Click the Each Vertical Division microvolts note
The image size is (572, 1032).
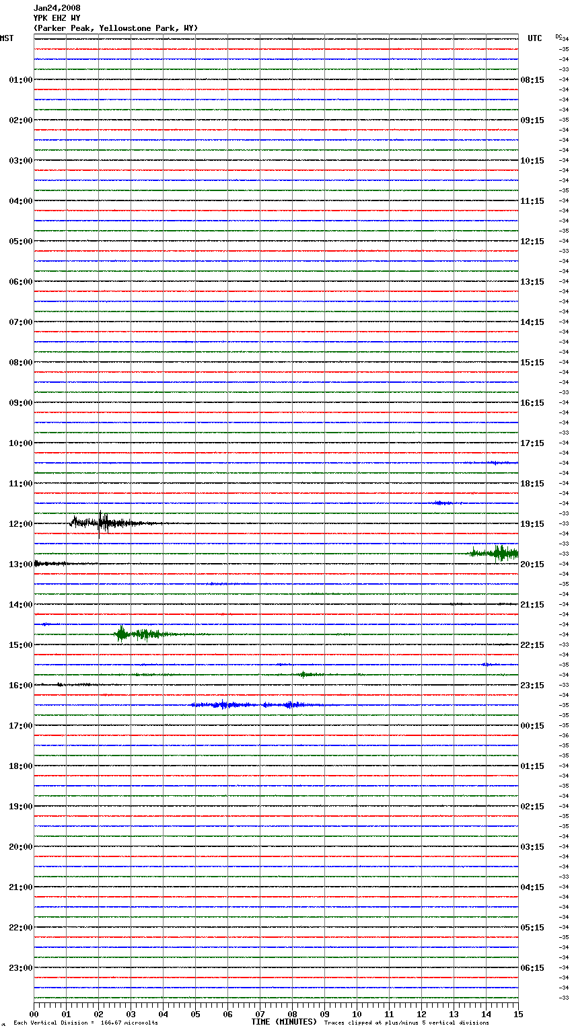85,1023
